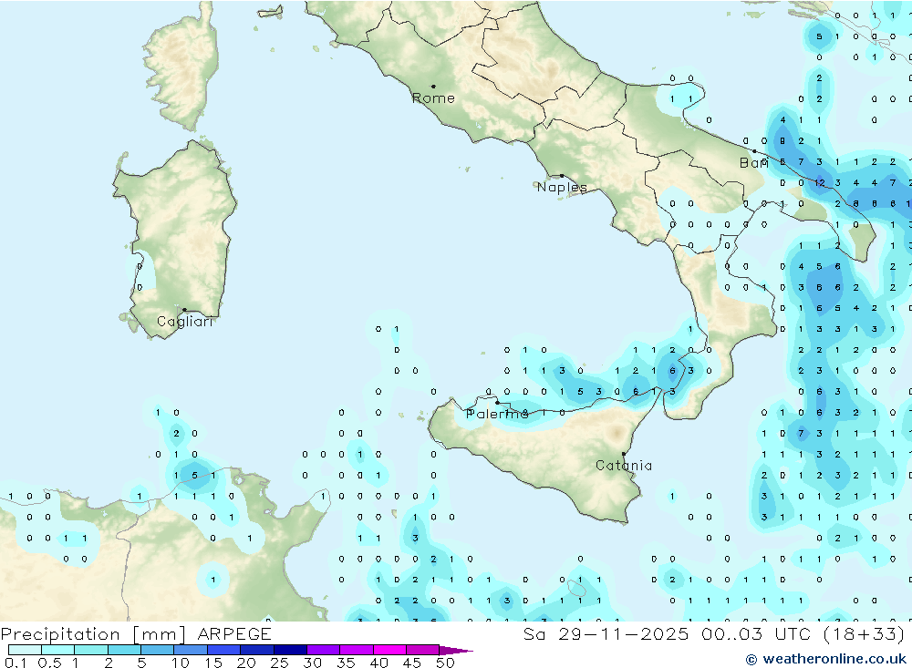Click the Naples city label

[x=562, y=187]
